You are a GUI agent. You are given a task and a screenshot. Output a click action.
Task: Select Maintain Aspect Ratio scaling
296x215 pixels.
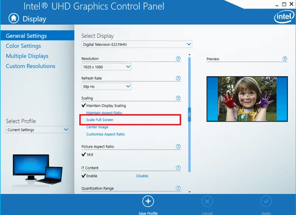104,113
